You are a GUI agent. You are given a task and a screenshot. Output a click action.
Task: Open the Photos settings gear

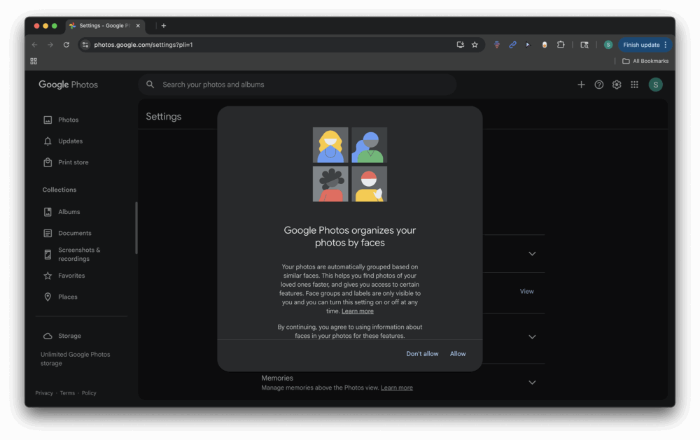click(616, 84)
